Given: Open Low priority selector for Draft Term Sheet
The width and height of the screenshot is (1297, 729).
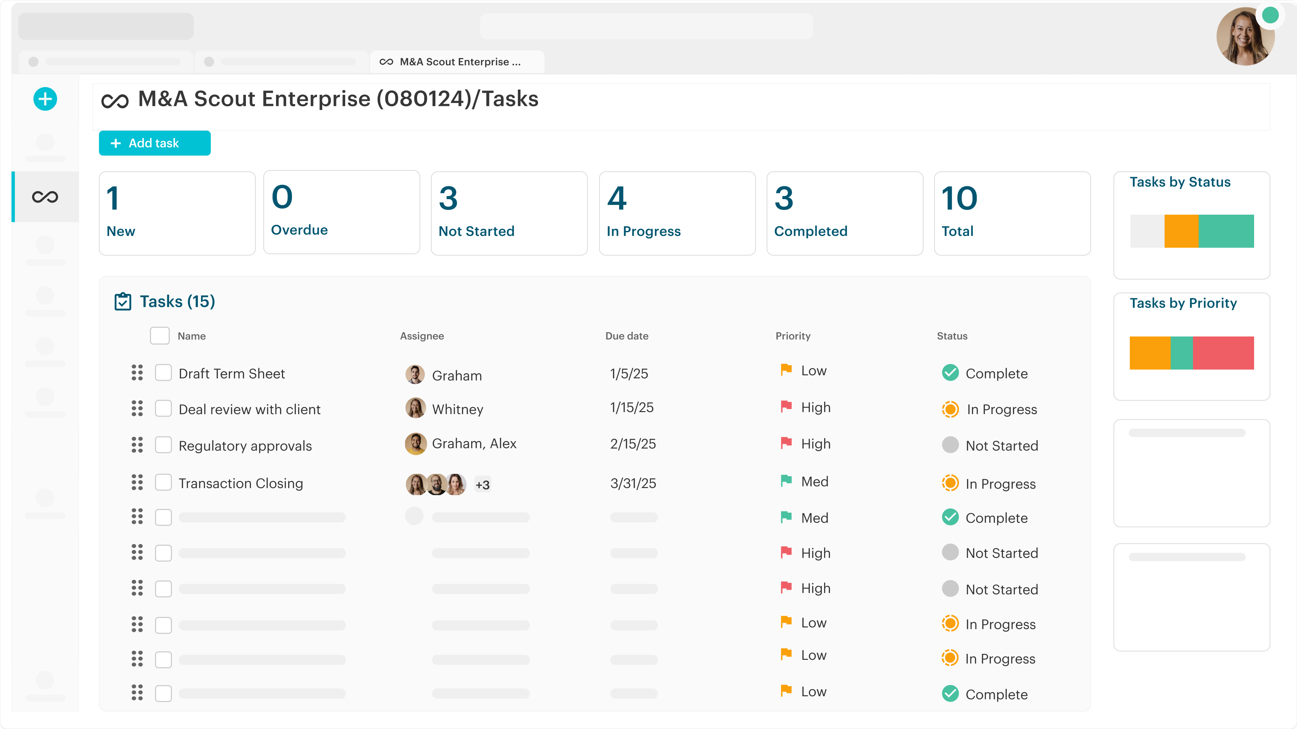Looking at the screenshot, I should pyautogui.click(x=813, y=371).
